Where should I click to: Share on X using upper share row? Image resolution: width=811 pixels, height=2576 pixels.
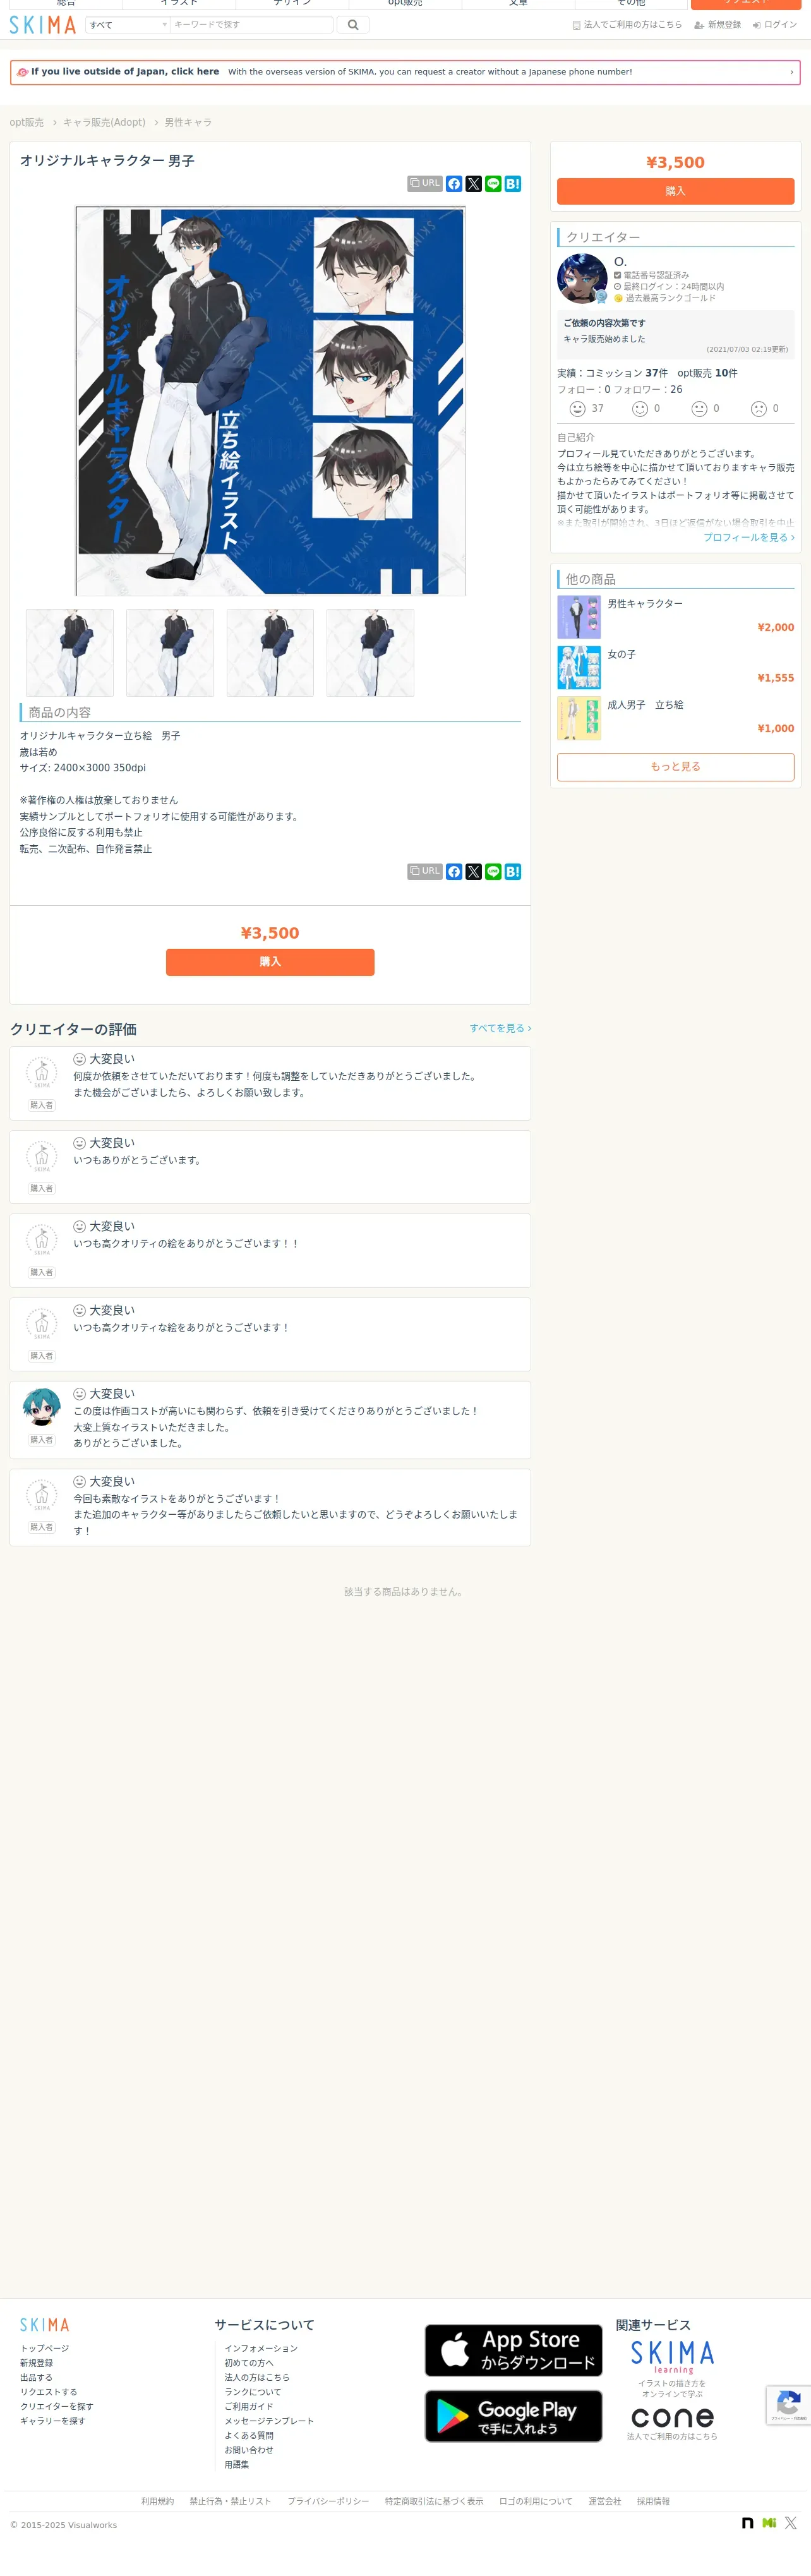click(x=474, y=184)
